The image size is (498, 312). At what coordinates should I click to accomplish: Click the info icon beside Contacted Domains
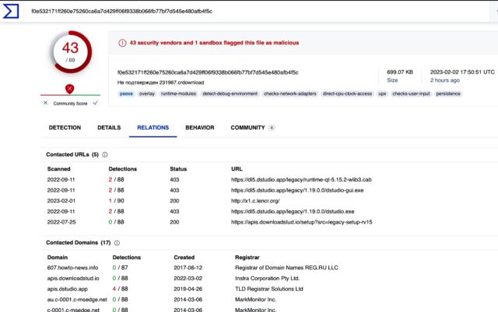(x=119, y=243)
